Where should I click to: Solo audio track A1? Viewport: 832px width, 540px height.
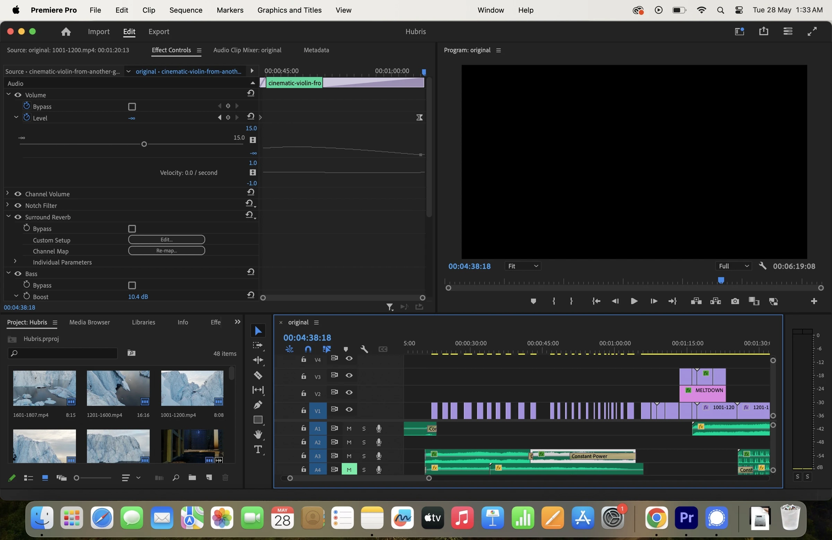click(x=364, y=428)
